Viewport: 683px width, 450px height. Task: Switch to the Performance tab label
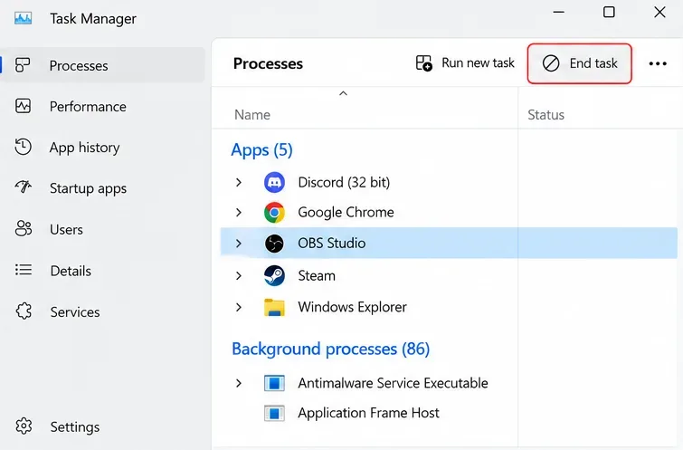pos(88,107)
